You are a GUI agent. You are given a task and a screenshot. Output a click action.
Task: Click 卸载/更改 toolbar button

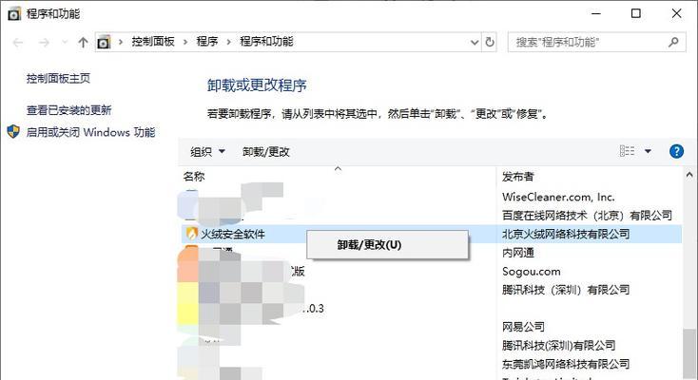click(265, 152)
